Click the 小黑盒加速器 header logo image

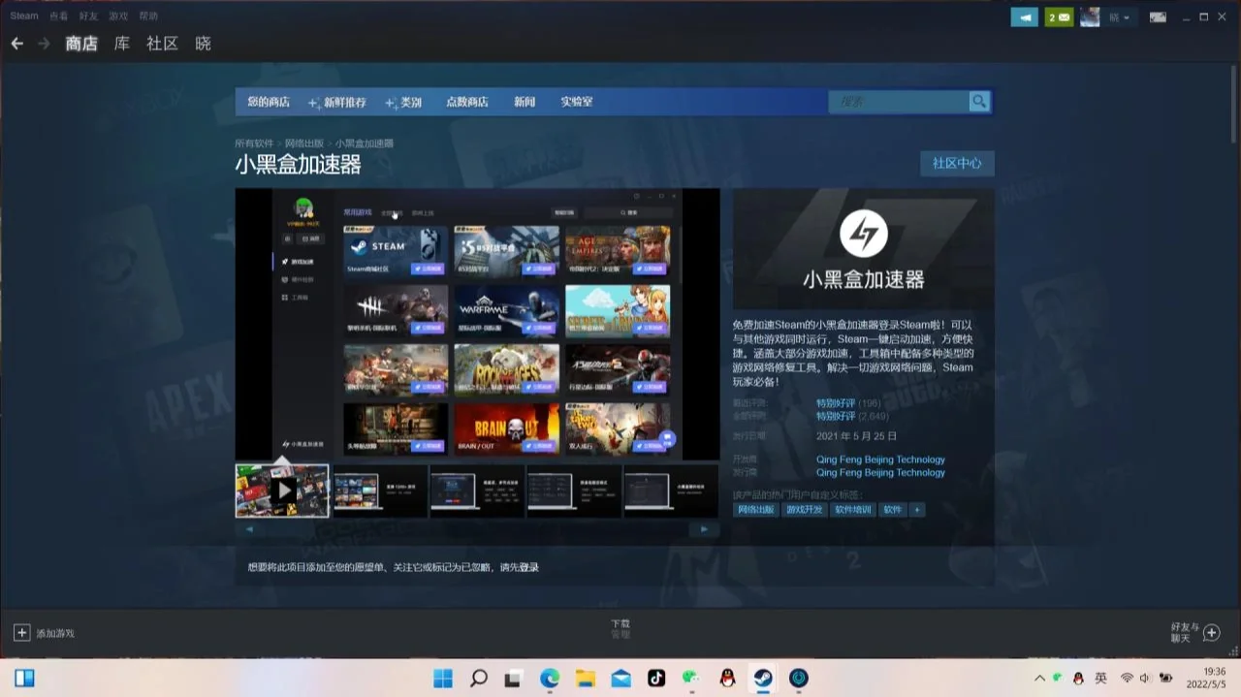click(x=863, y=251)
